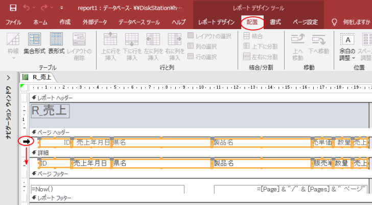Image resolution: width=372 pixels, height=205 pixels.
Task: Select the ID label in page header
Action: point(55,142)
